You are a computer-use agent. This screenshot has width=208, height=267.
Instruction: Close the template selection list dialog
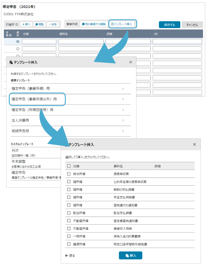pos(194,145)
